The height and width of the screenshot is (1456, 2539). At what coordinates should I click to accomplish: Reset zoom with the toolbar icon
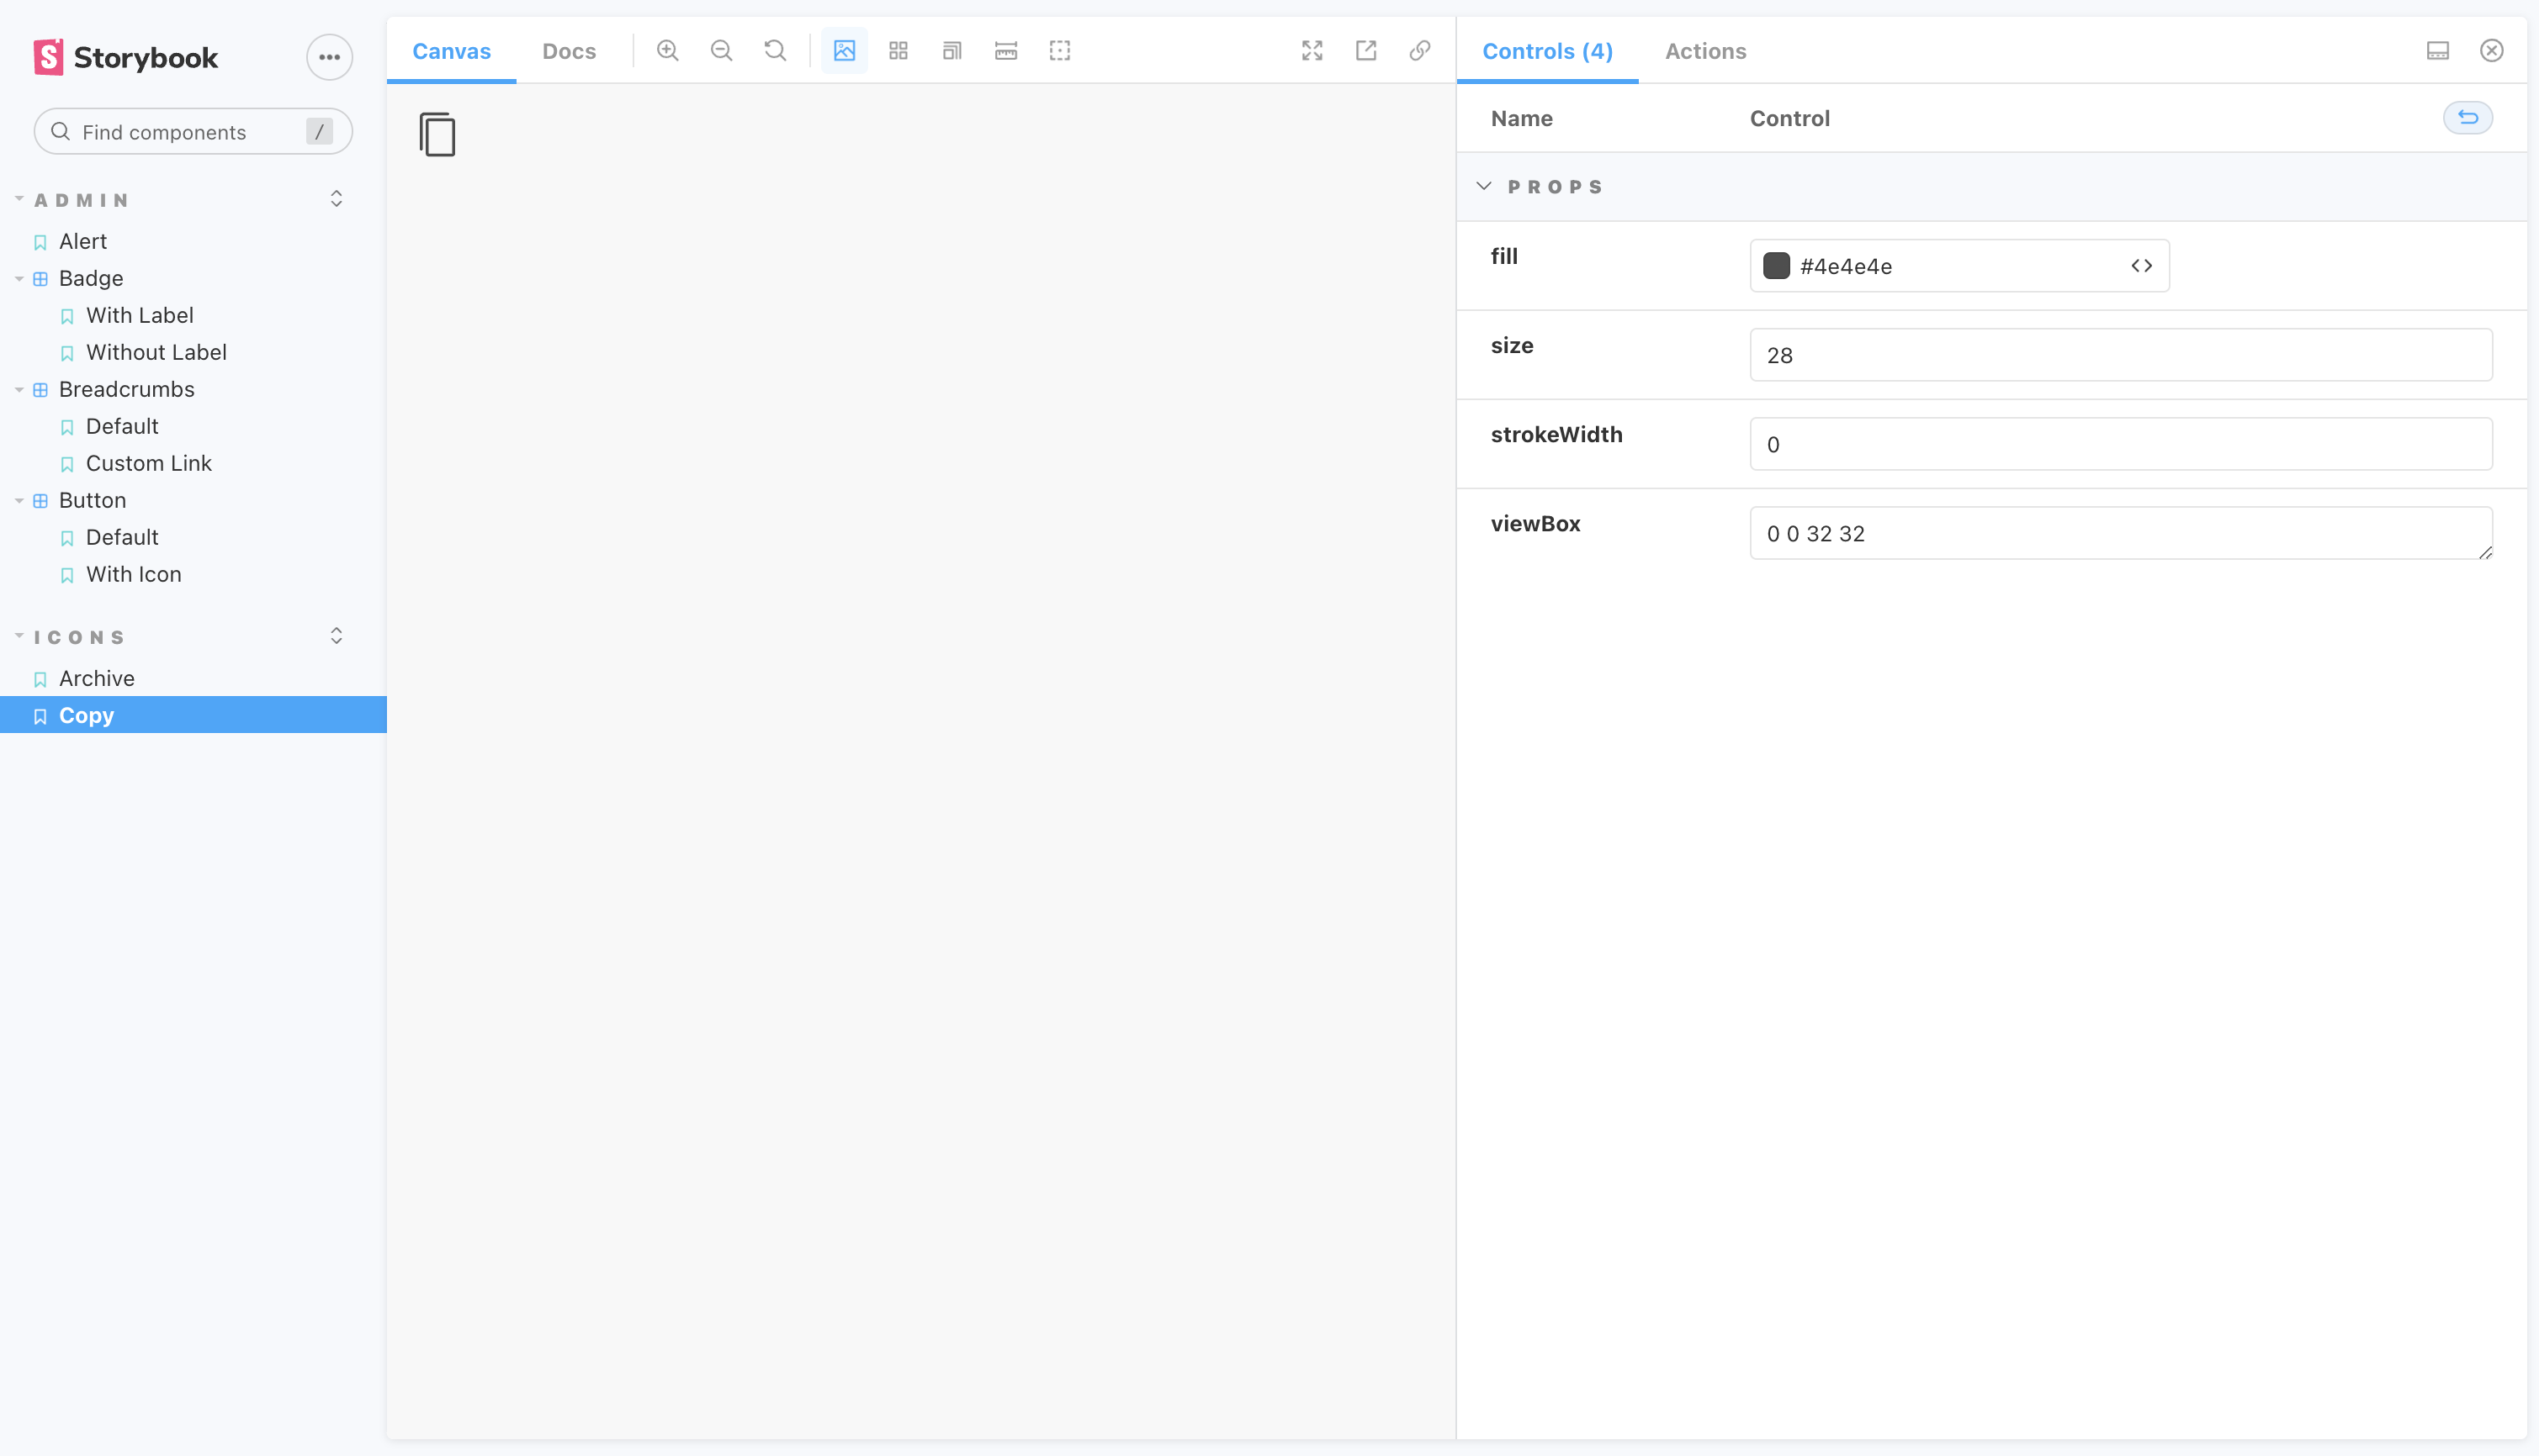point(776,50)
